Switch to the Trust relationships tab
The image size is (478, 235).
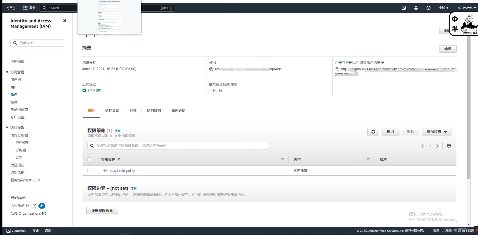click(112, 111)
